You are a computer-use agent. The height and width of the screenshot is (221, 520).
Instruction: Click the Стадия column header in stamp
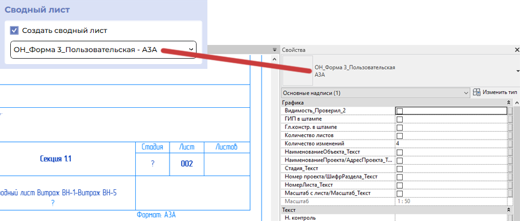(x=152, y=147)
